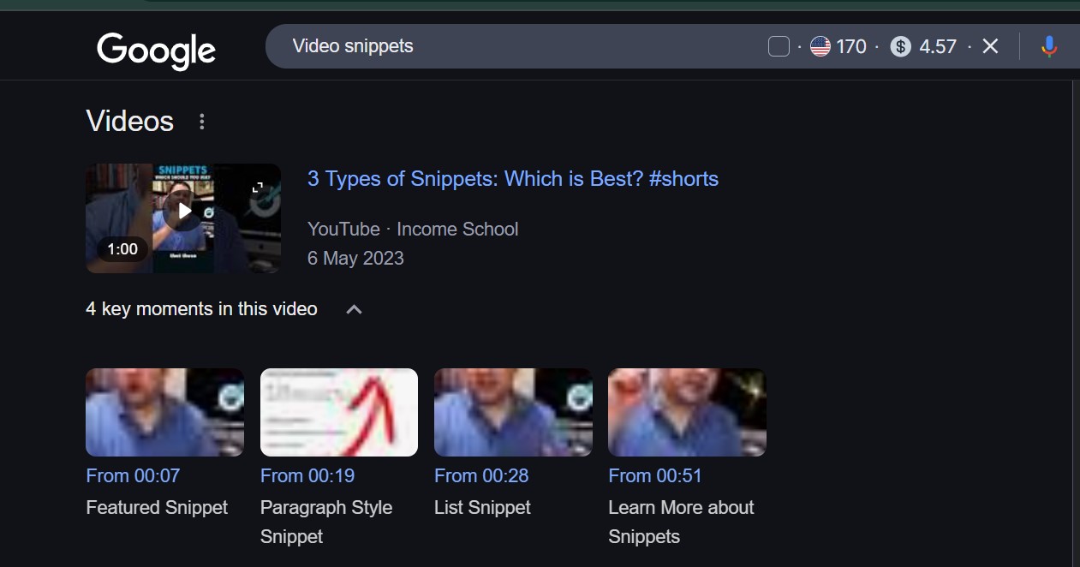1080x567 pixels.
Task: Select the 'From 00:19' timestamp link
Action: tap(307, 475)
